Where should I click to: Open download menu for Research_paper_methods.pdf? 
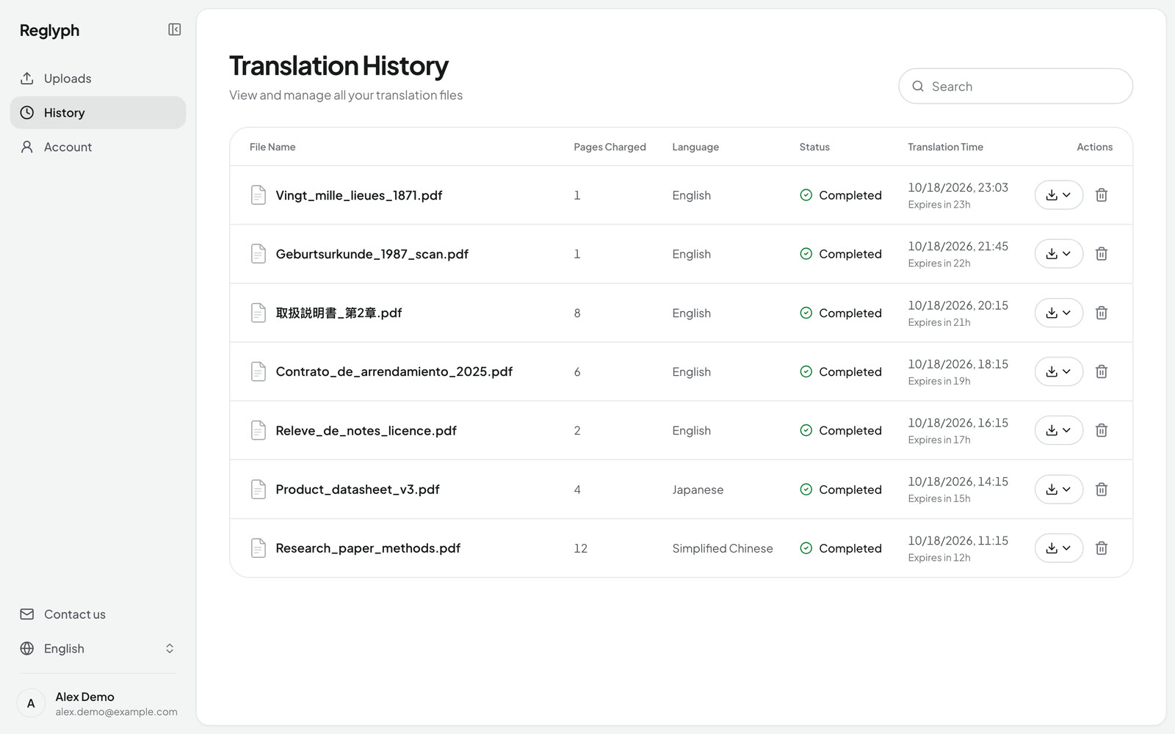[1059, 548]
